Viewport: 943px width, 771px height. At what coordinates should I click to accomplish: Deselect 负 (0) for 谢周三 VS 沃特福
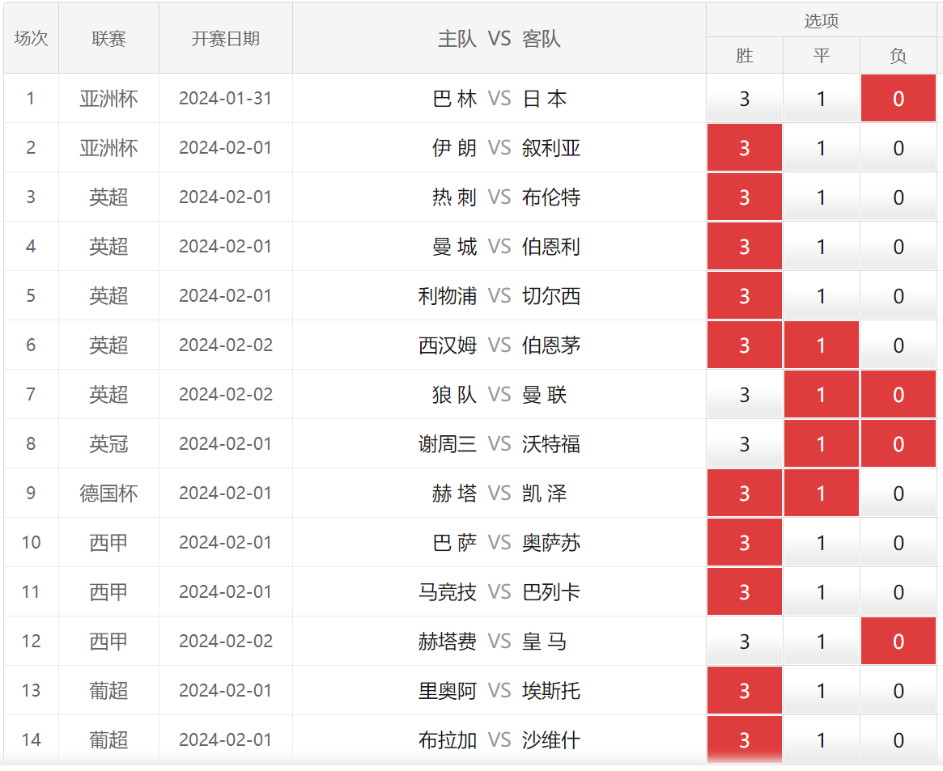coord(898,443)
